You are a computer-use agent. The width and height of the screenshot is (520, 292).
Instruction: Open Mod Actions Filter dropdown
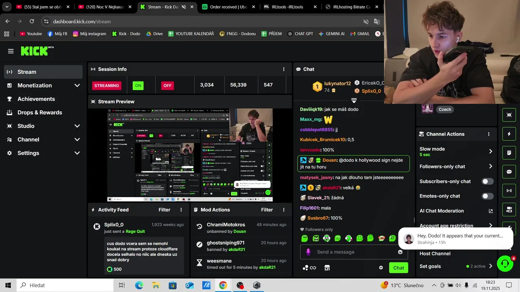click(267, 210)
